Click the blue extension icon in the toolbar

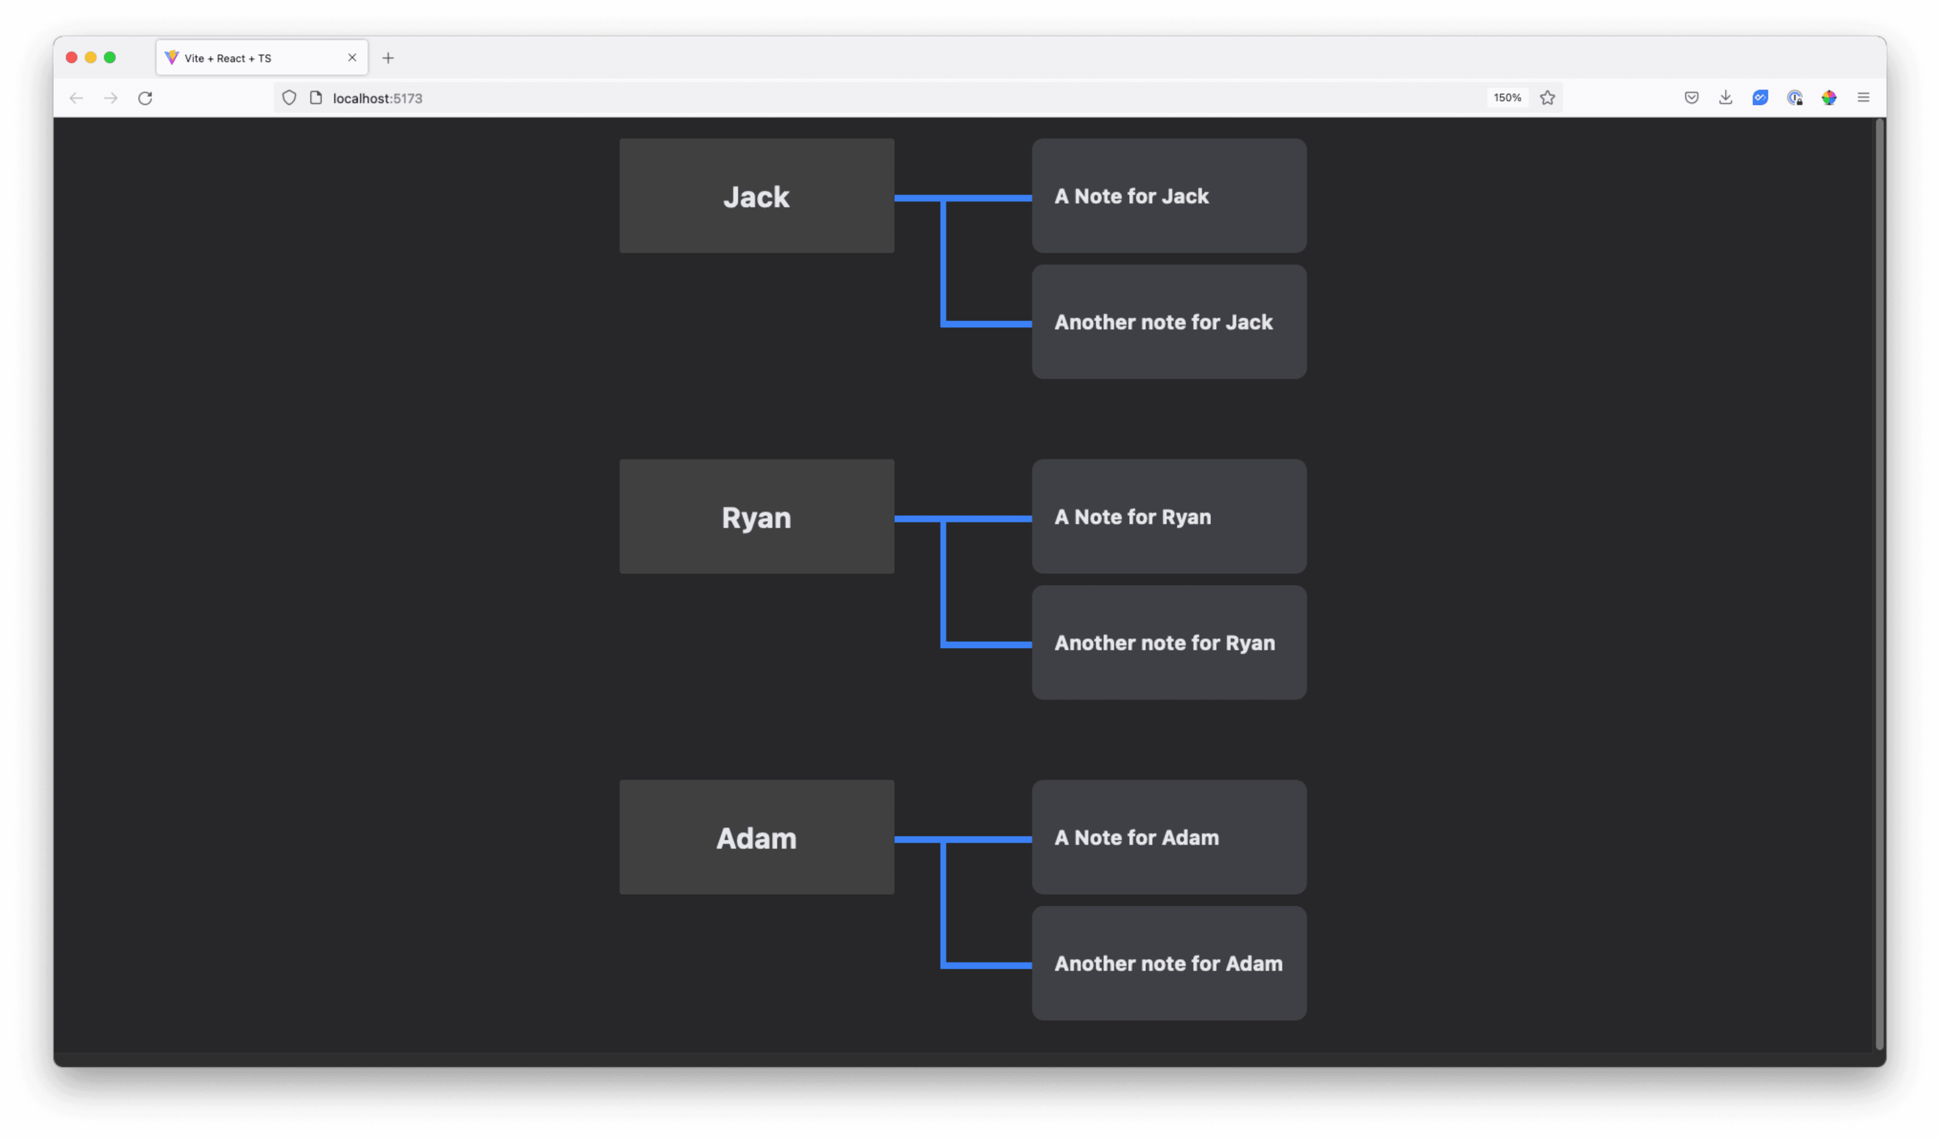tap(1760, 97)
